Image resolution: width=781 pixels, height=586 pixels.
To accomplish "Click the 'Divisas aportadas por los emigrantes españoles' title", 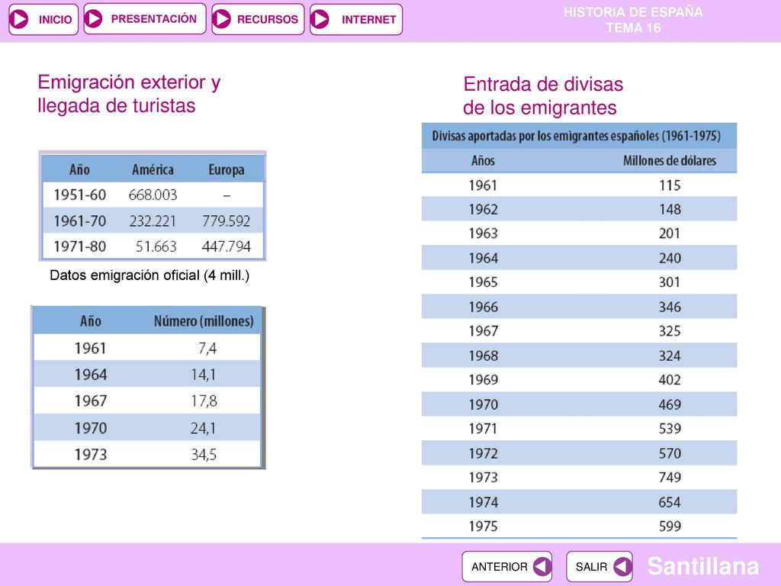I will [x=577, y=136].
